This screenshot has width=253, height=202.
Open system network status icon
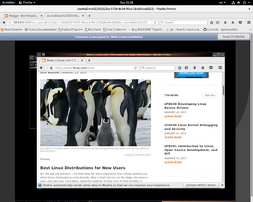point(233,3)
